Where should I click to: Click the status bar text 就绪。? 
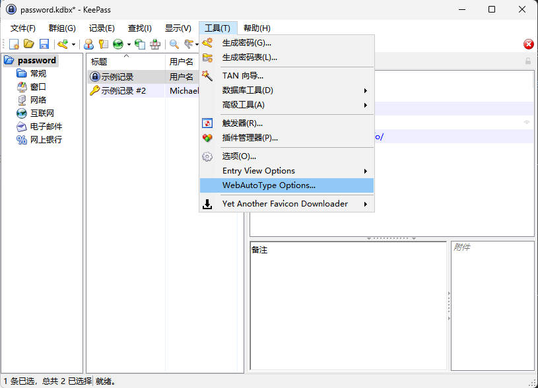(106, 381)
